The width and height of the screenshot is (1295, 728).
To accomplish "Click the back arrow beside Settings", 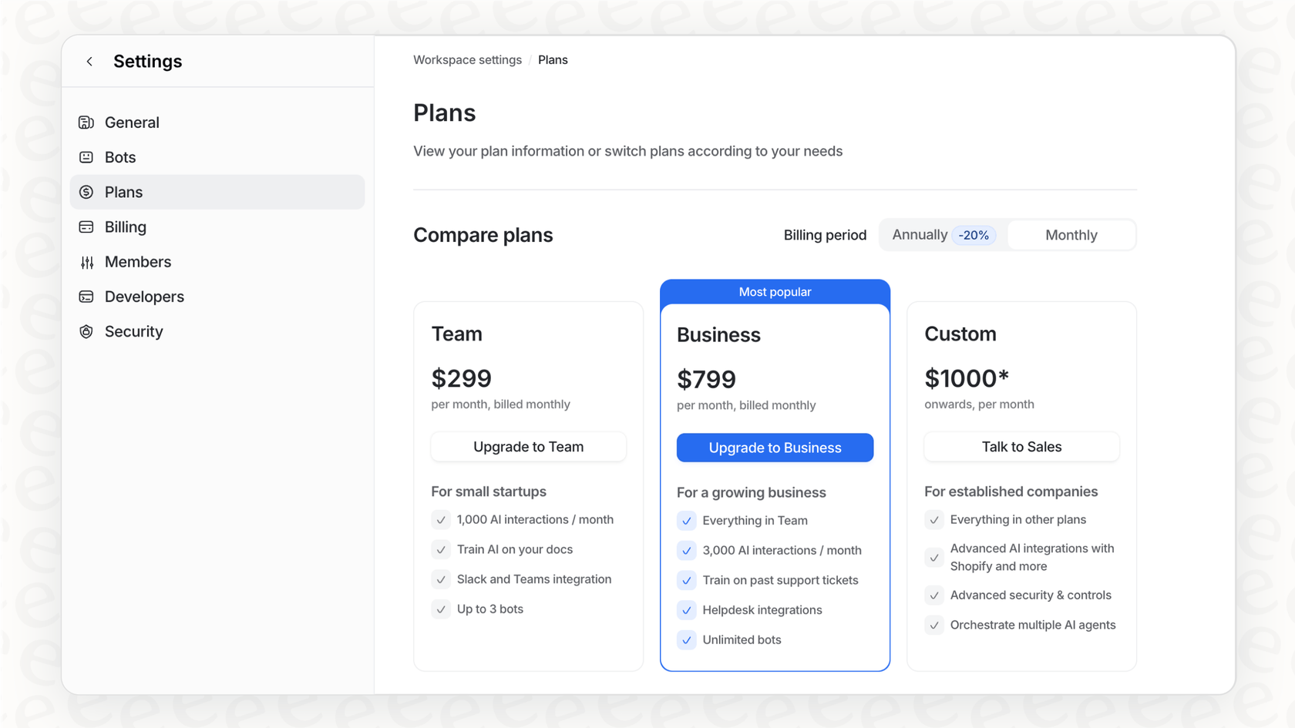I will point(89,61).
